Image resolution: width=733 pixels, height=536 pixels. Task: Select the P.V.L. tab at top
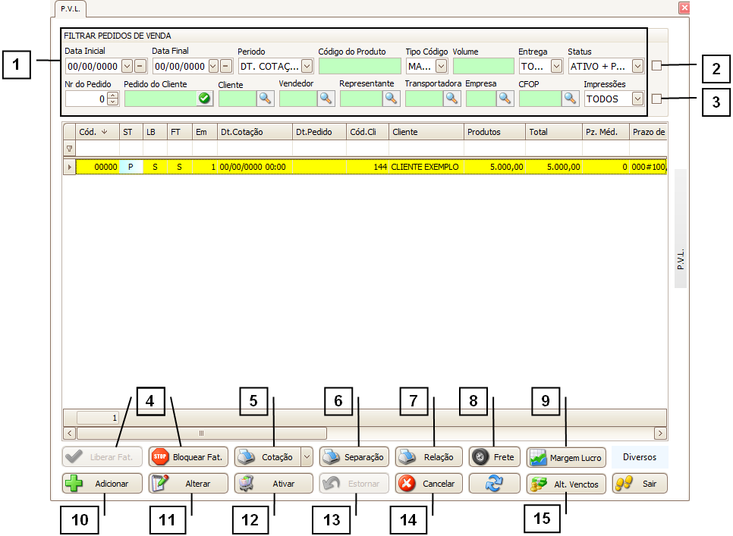click(x=71, y=9)
